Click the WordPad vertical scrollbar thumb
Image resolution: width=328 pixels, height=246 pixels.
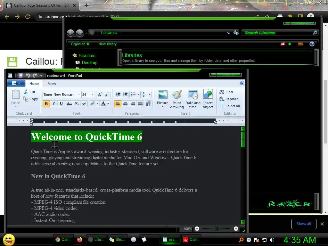click(243, 140)
